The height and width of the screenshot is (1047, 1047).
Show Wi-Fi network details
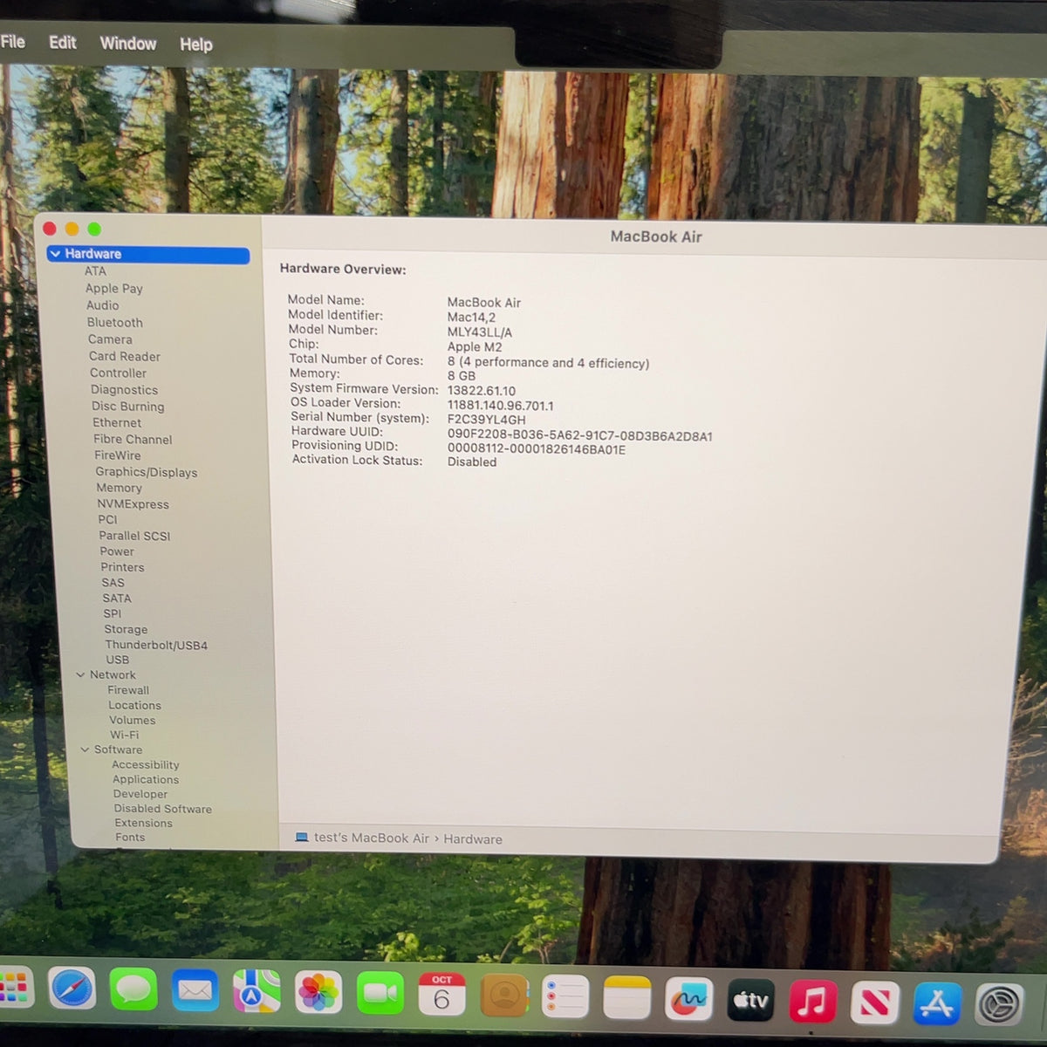coord(124,735)
